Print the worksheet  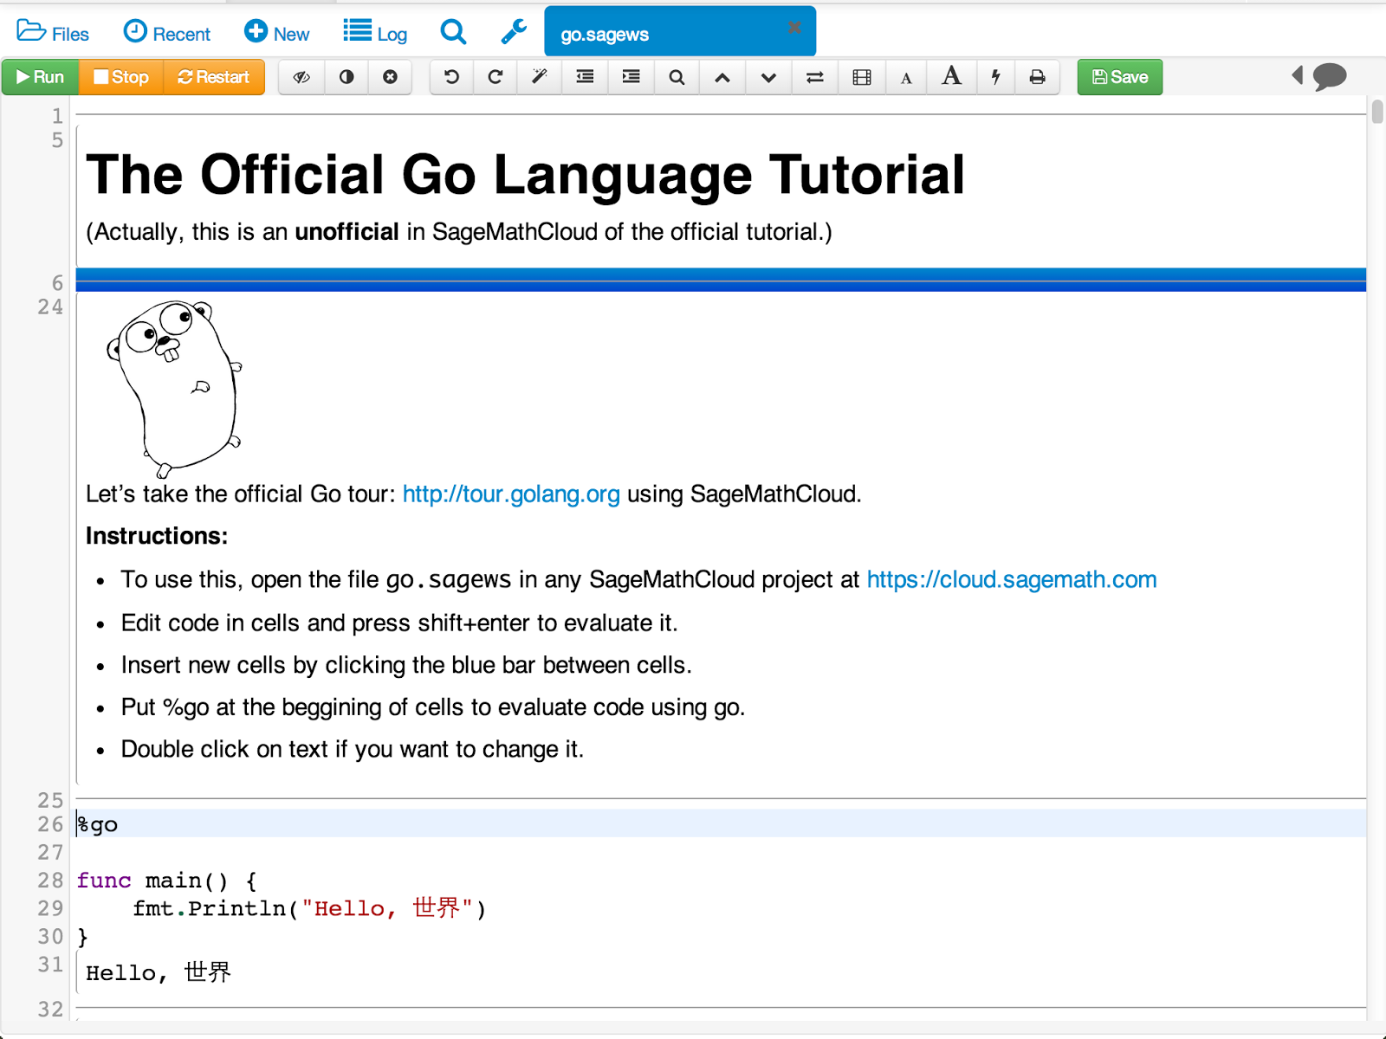1038,77
